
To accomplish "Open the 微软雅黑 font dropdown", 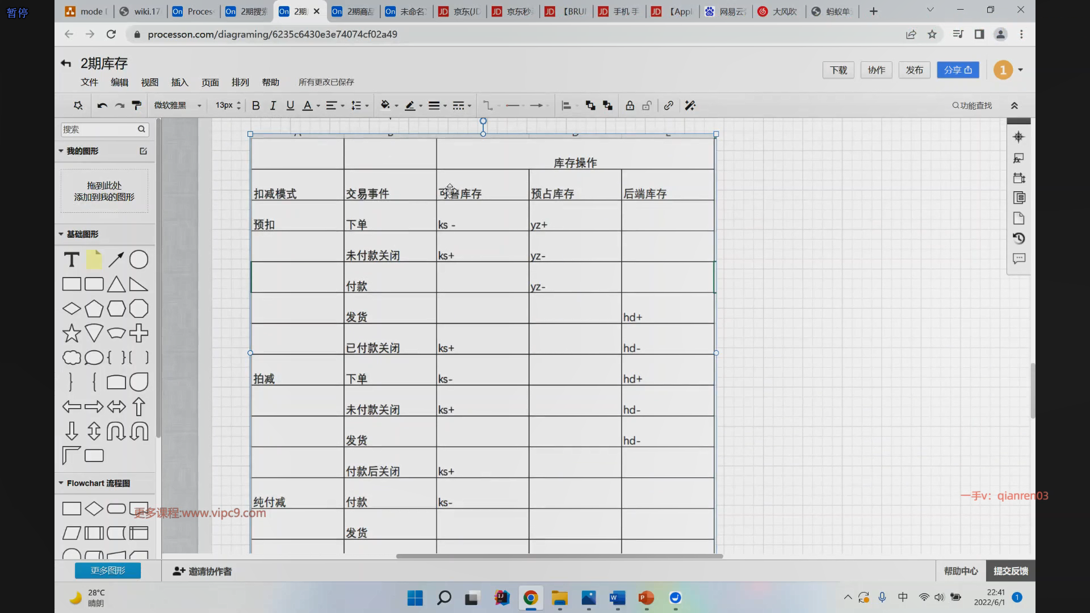I will click(x=178, y=106).
